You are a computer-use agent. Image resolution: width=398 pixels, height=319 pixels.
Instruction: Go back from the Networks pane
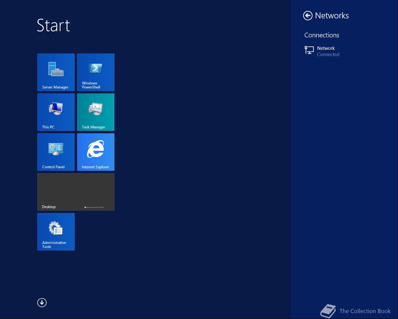(308, 16)
